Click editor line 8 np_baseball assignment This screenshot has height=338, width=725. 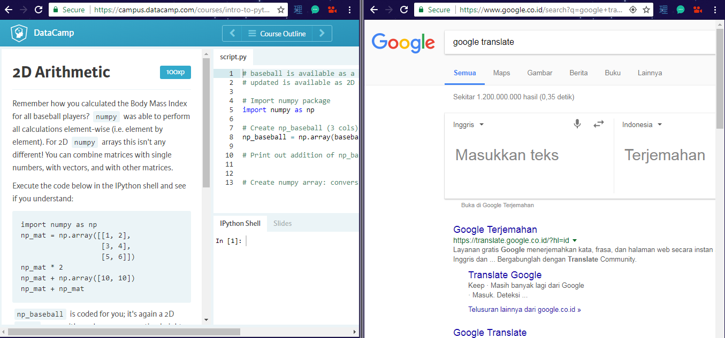[x=300, y=137]
